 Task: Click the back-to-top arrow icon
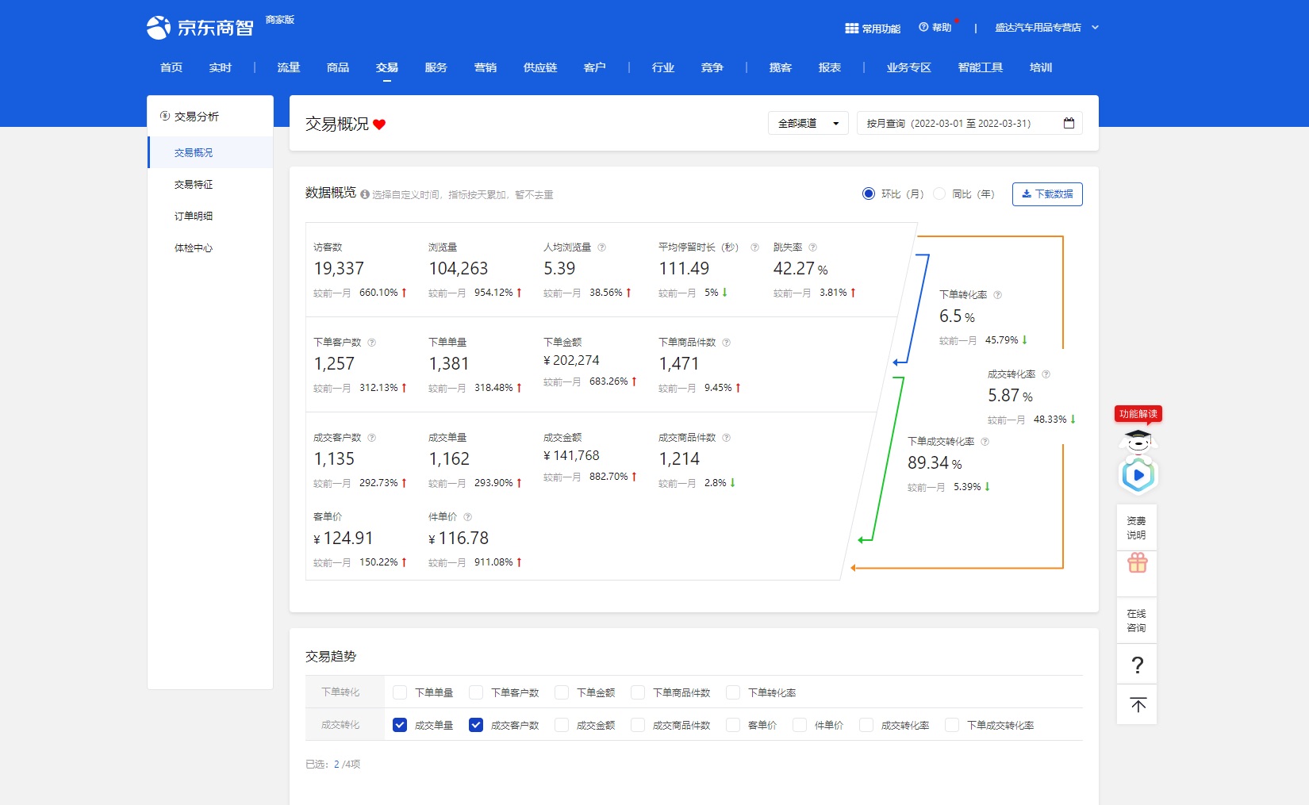pyautogui.click(x=1137, y=705)
